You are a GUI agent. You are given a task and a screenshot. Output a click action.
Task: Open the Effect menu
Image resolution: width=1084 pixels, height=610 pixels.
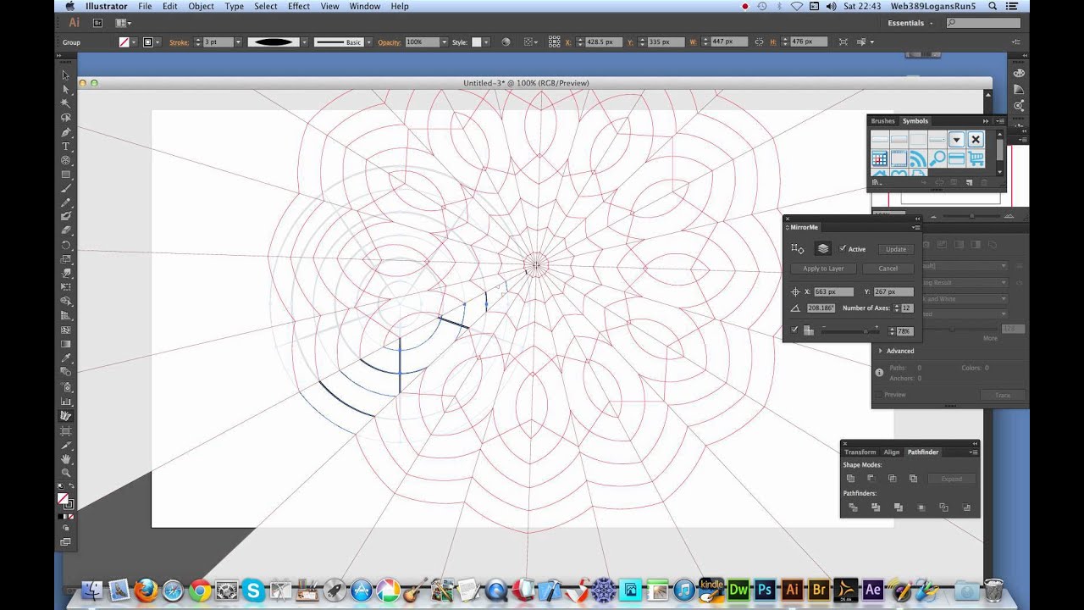click(x=299, y=6)
